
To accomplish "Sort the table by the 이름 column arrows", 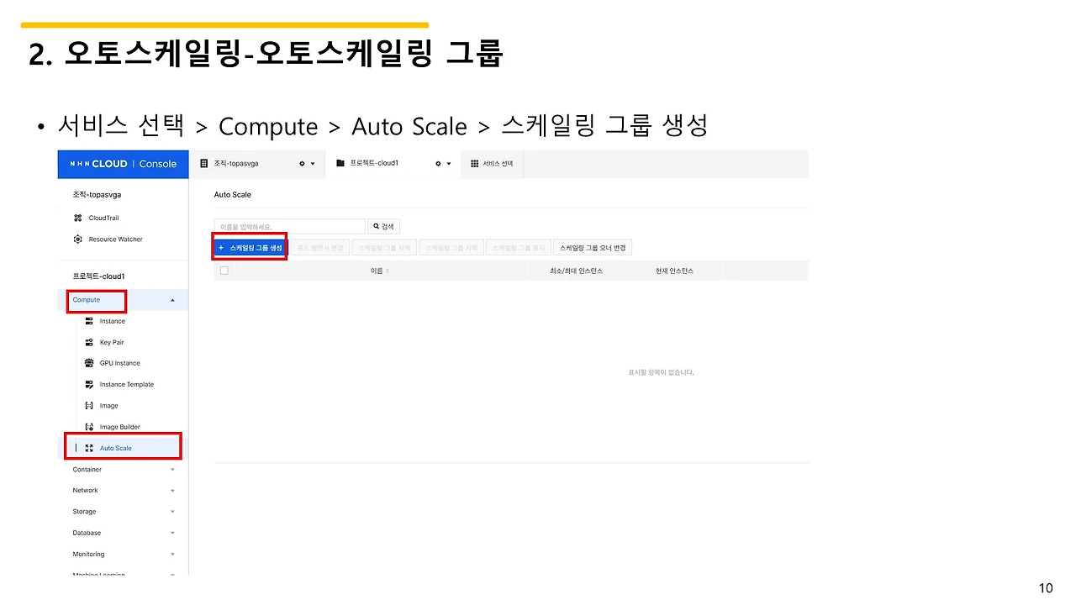I will (388, 271).
